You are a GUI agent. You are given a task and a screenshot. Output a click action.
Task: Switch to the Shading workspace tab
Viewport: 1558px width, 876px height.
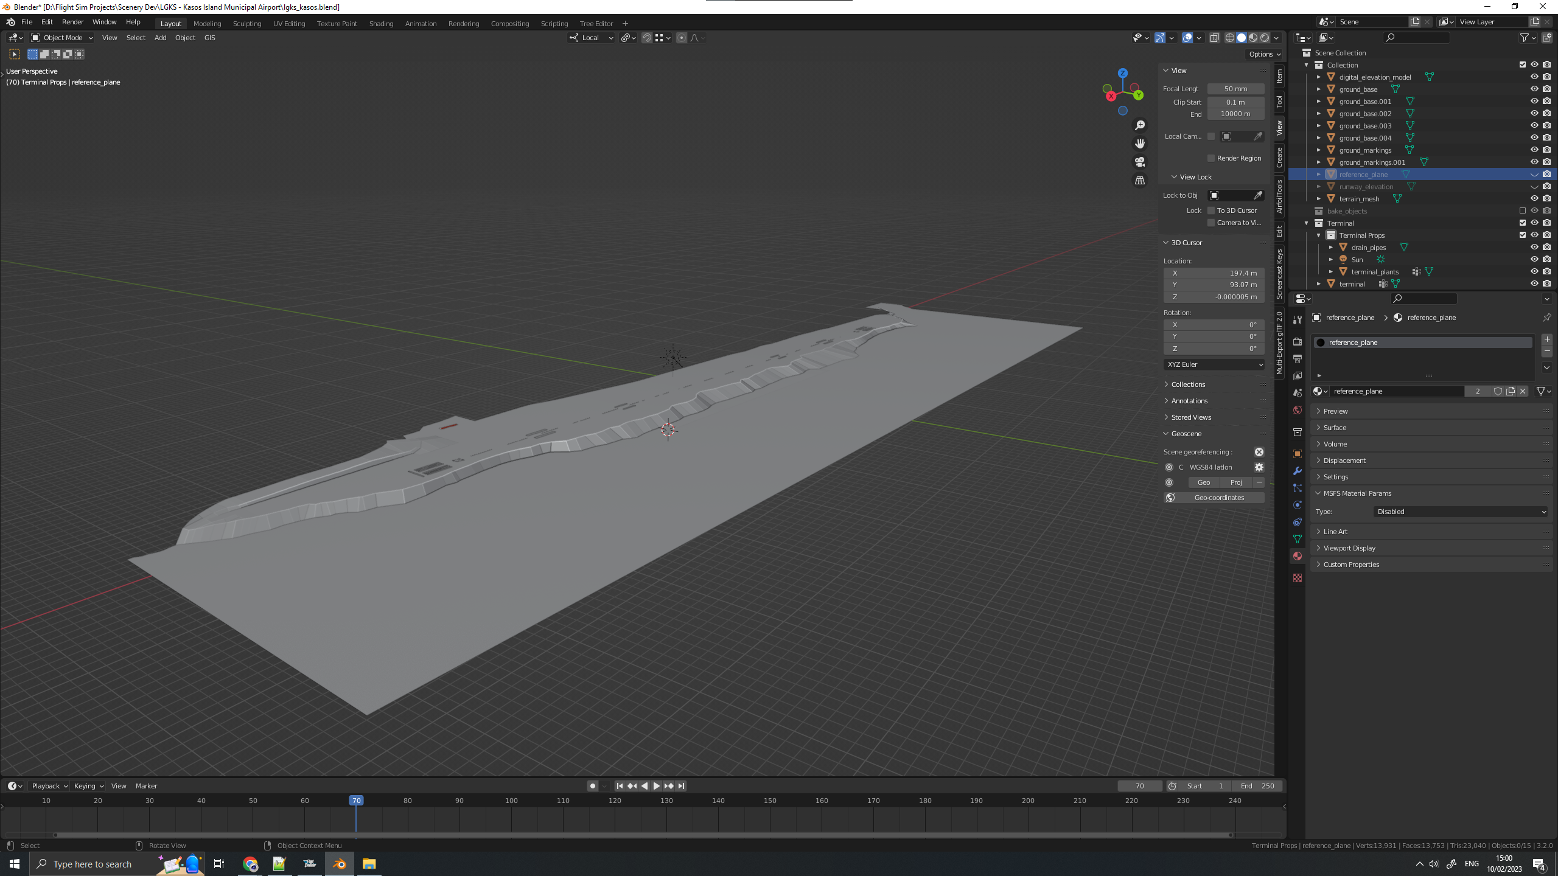(x=381, y=24)
